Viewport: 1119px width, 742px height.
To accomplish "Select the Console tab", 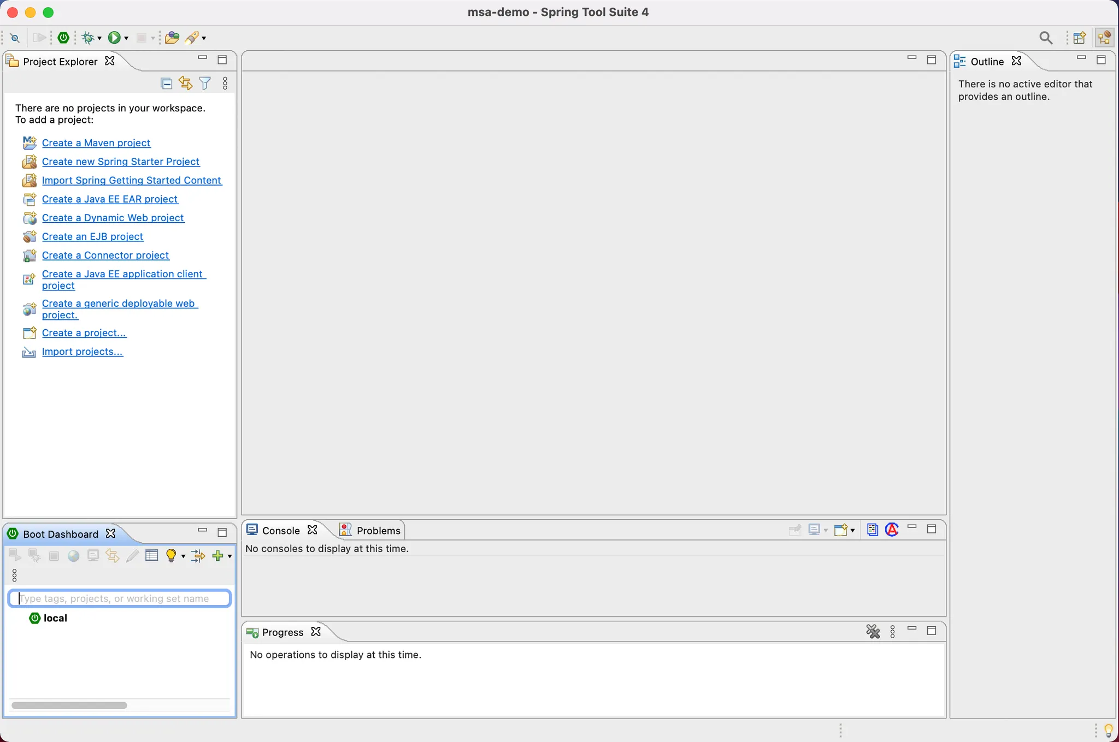I will pos(281,530).
